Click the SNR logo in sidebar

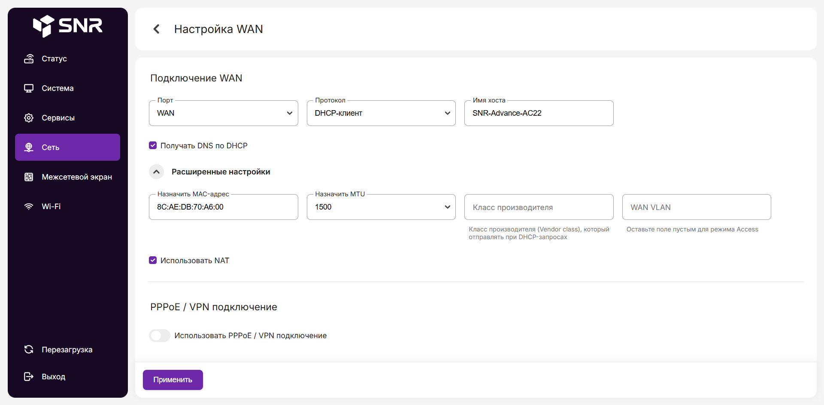(68, 26)
